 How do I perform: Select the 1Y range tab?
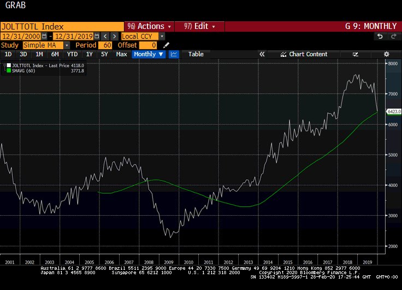89,54
